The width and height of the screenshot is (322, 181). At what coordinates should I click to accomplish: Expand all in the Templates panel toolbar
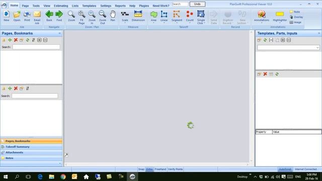pyautogui.click(x=283, y=40)
